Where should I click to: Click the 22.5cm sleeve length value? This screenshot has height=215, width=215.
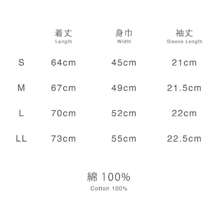[184, 139]
